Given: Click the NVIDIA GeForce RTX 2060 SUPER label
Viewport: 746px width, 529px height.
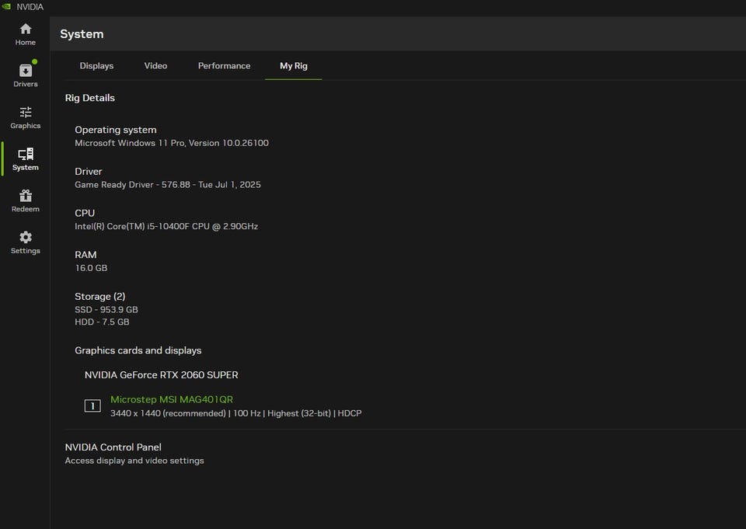Looking at the screenshot, I should click(162, 375).
